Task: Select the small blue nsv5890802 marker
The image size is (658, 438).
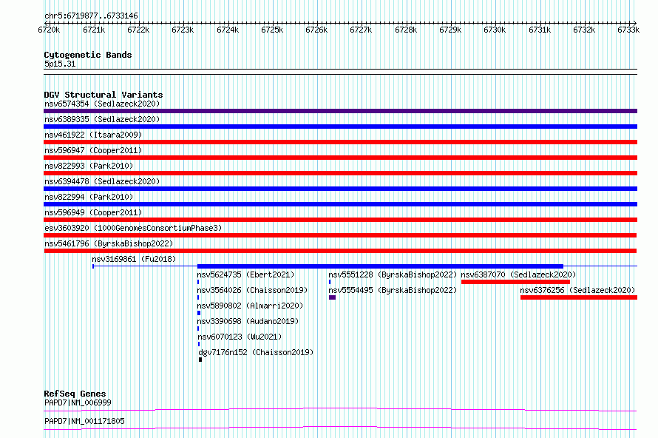Action: 199,313
